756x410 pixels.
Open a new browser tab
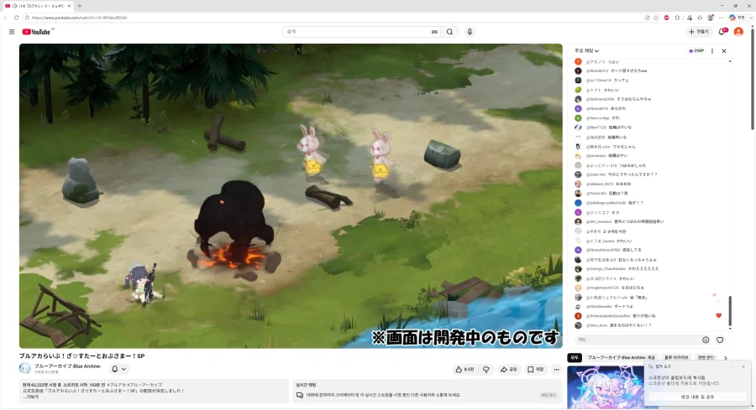[x=79, y=6]
